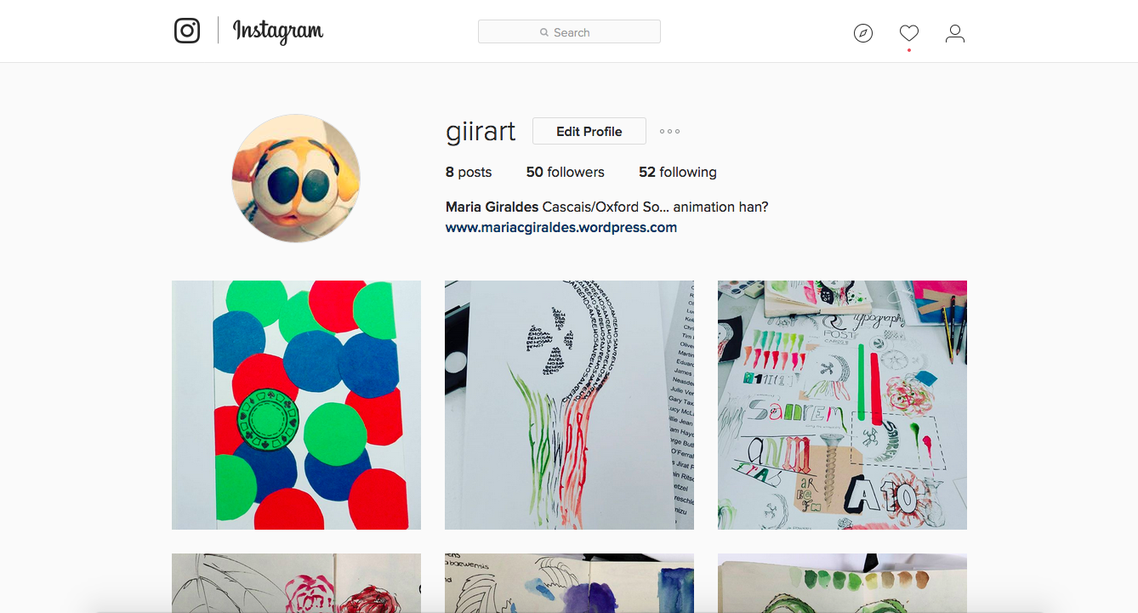Click the Instagram wordmark logo
The width and height of the screenshot is (1138, 613).
click(278, 31)
